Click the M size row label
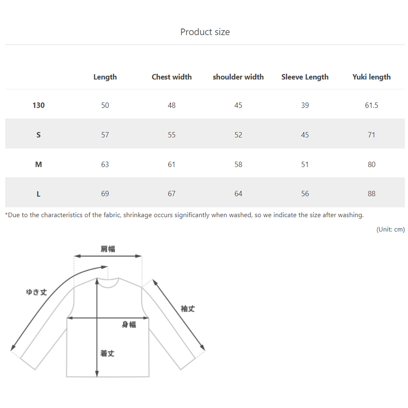 39,164
